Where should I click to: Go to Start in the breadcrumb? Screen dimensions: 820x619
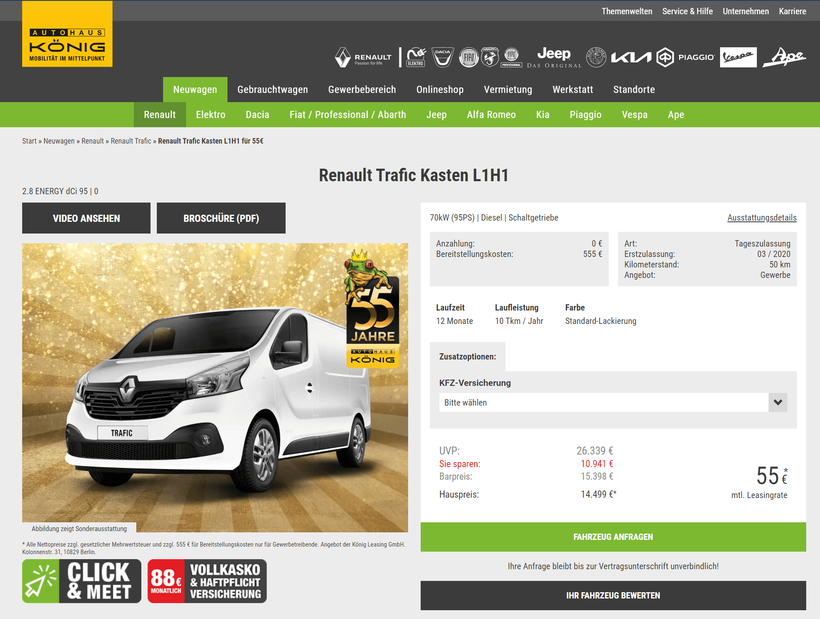tap(29, 141)
